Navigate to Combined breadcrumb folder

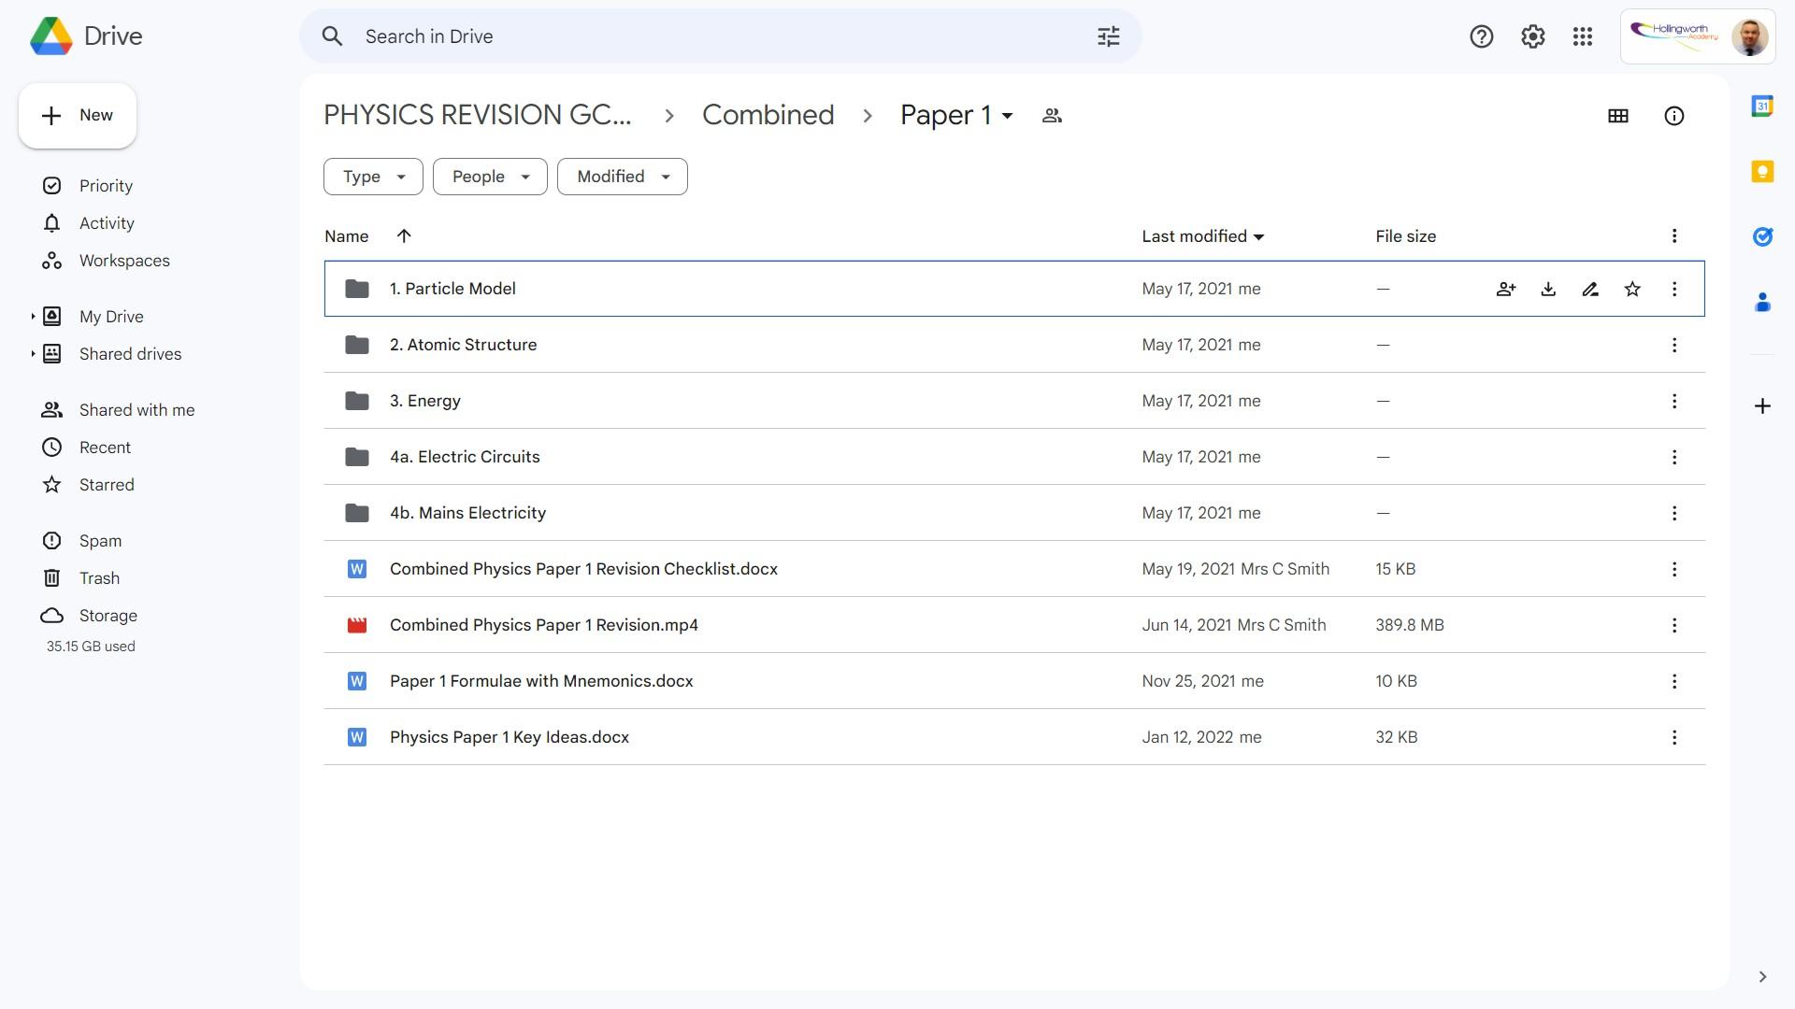[768, 115]
